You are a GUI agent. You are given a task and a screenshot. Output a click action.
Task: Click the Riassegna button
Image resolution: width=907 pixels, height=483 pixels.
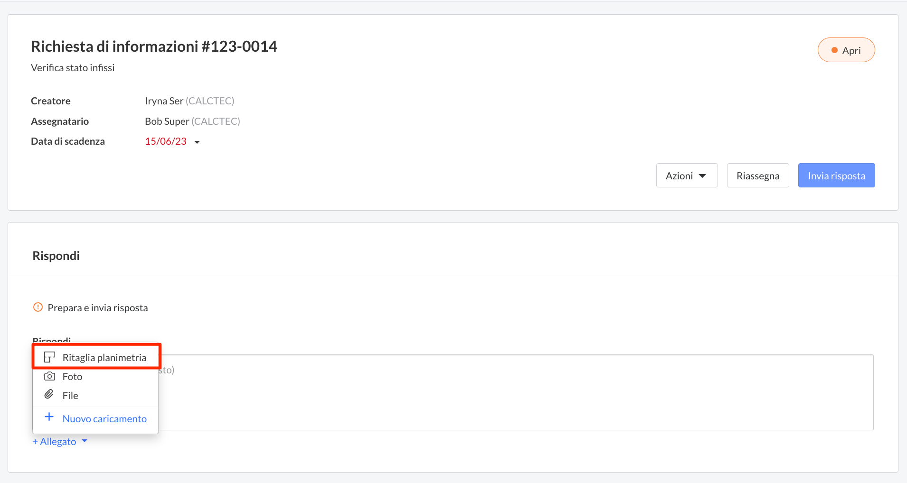[758, 176]
